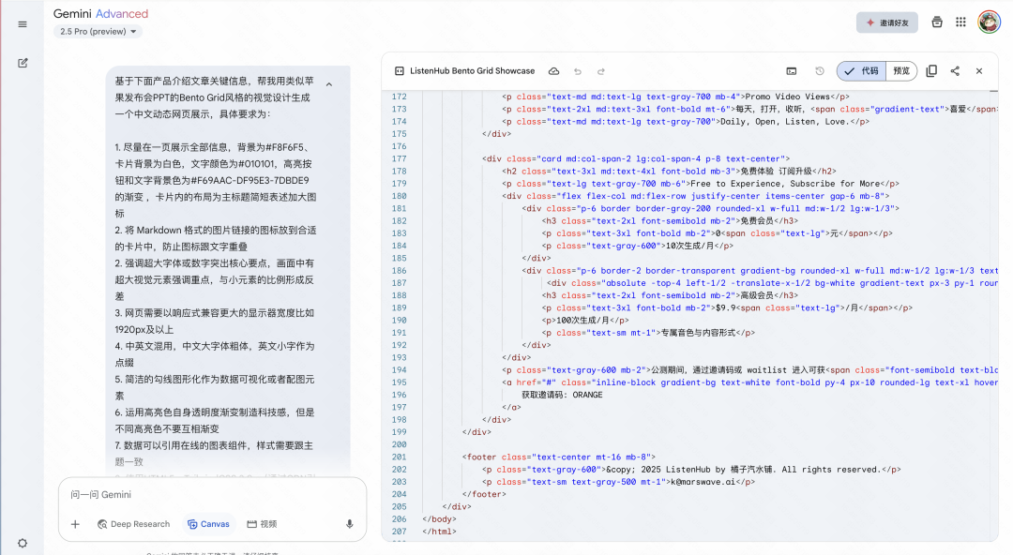
Task: Click the ListenHub Bento Grid Showcase title
Action: (x=472, y=71)
